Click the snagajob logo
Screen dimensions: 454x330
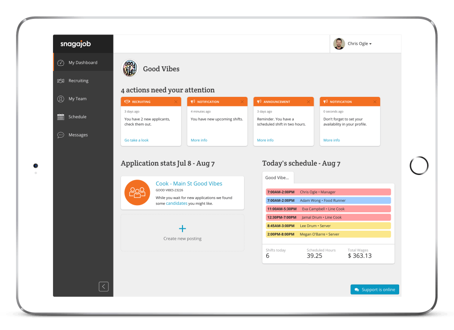(x=76, y=43)
